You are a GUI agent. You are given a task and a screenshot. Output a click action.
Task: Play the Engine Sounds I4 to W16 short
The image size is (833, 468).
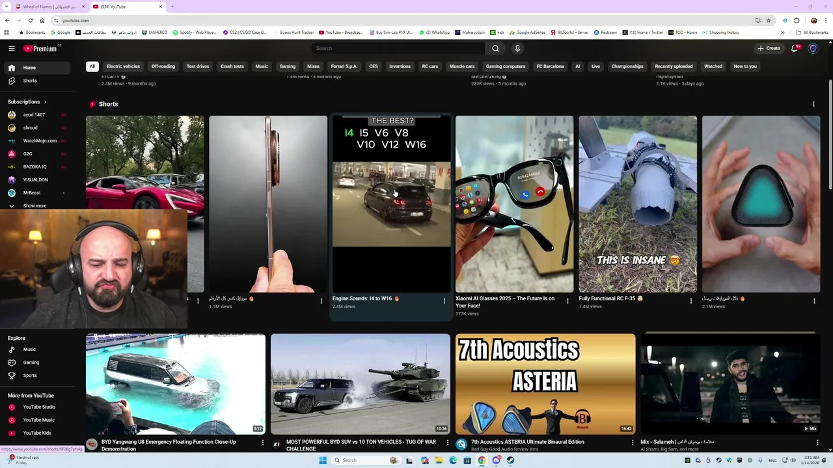tap(391, 204)
